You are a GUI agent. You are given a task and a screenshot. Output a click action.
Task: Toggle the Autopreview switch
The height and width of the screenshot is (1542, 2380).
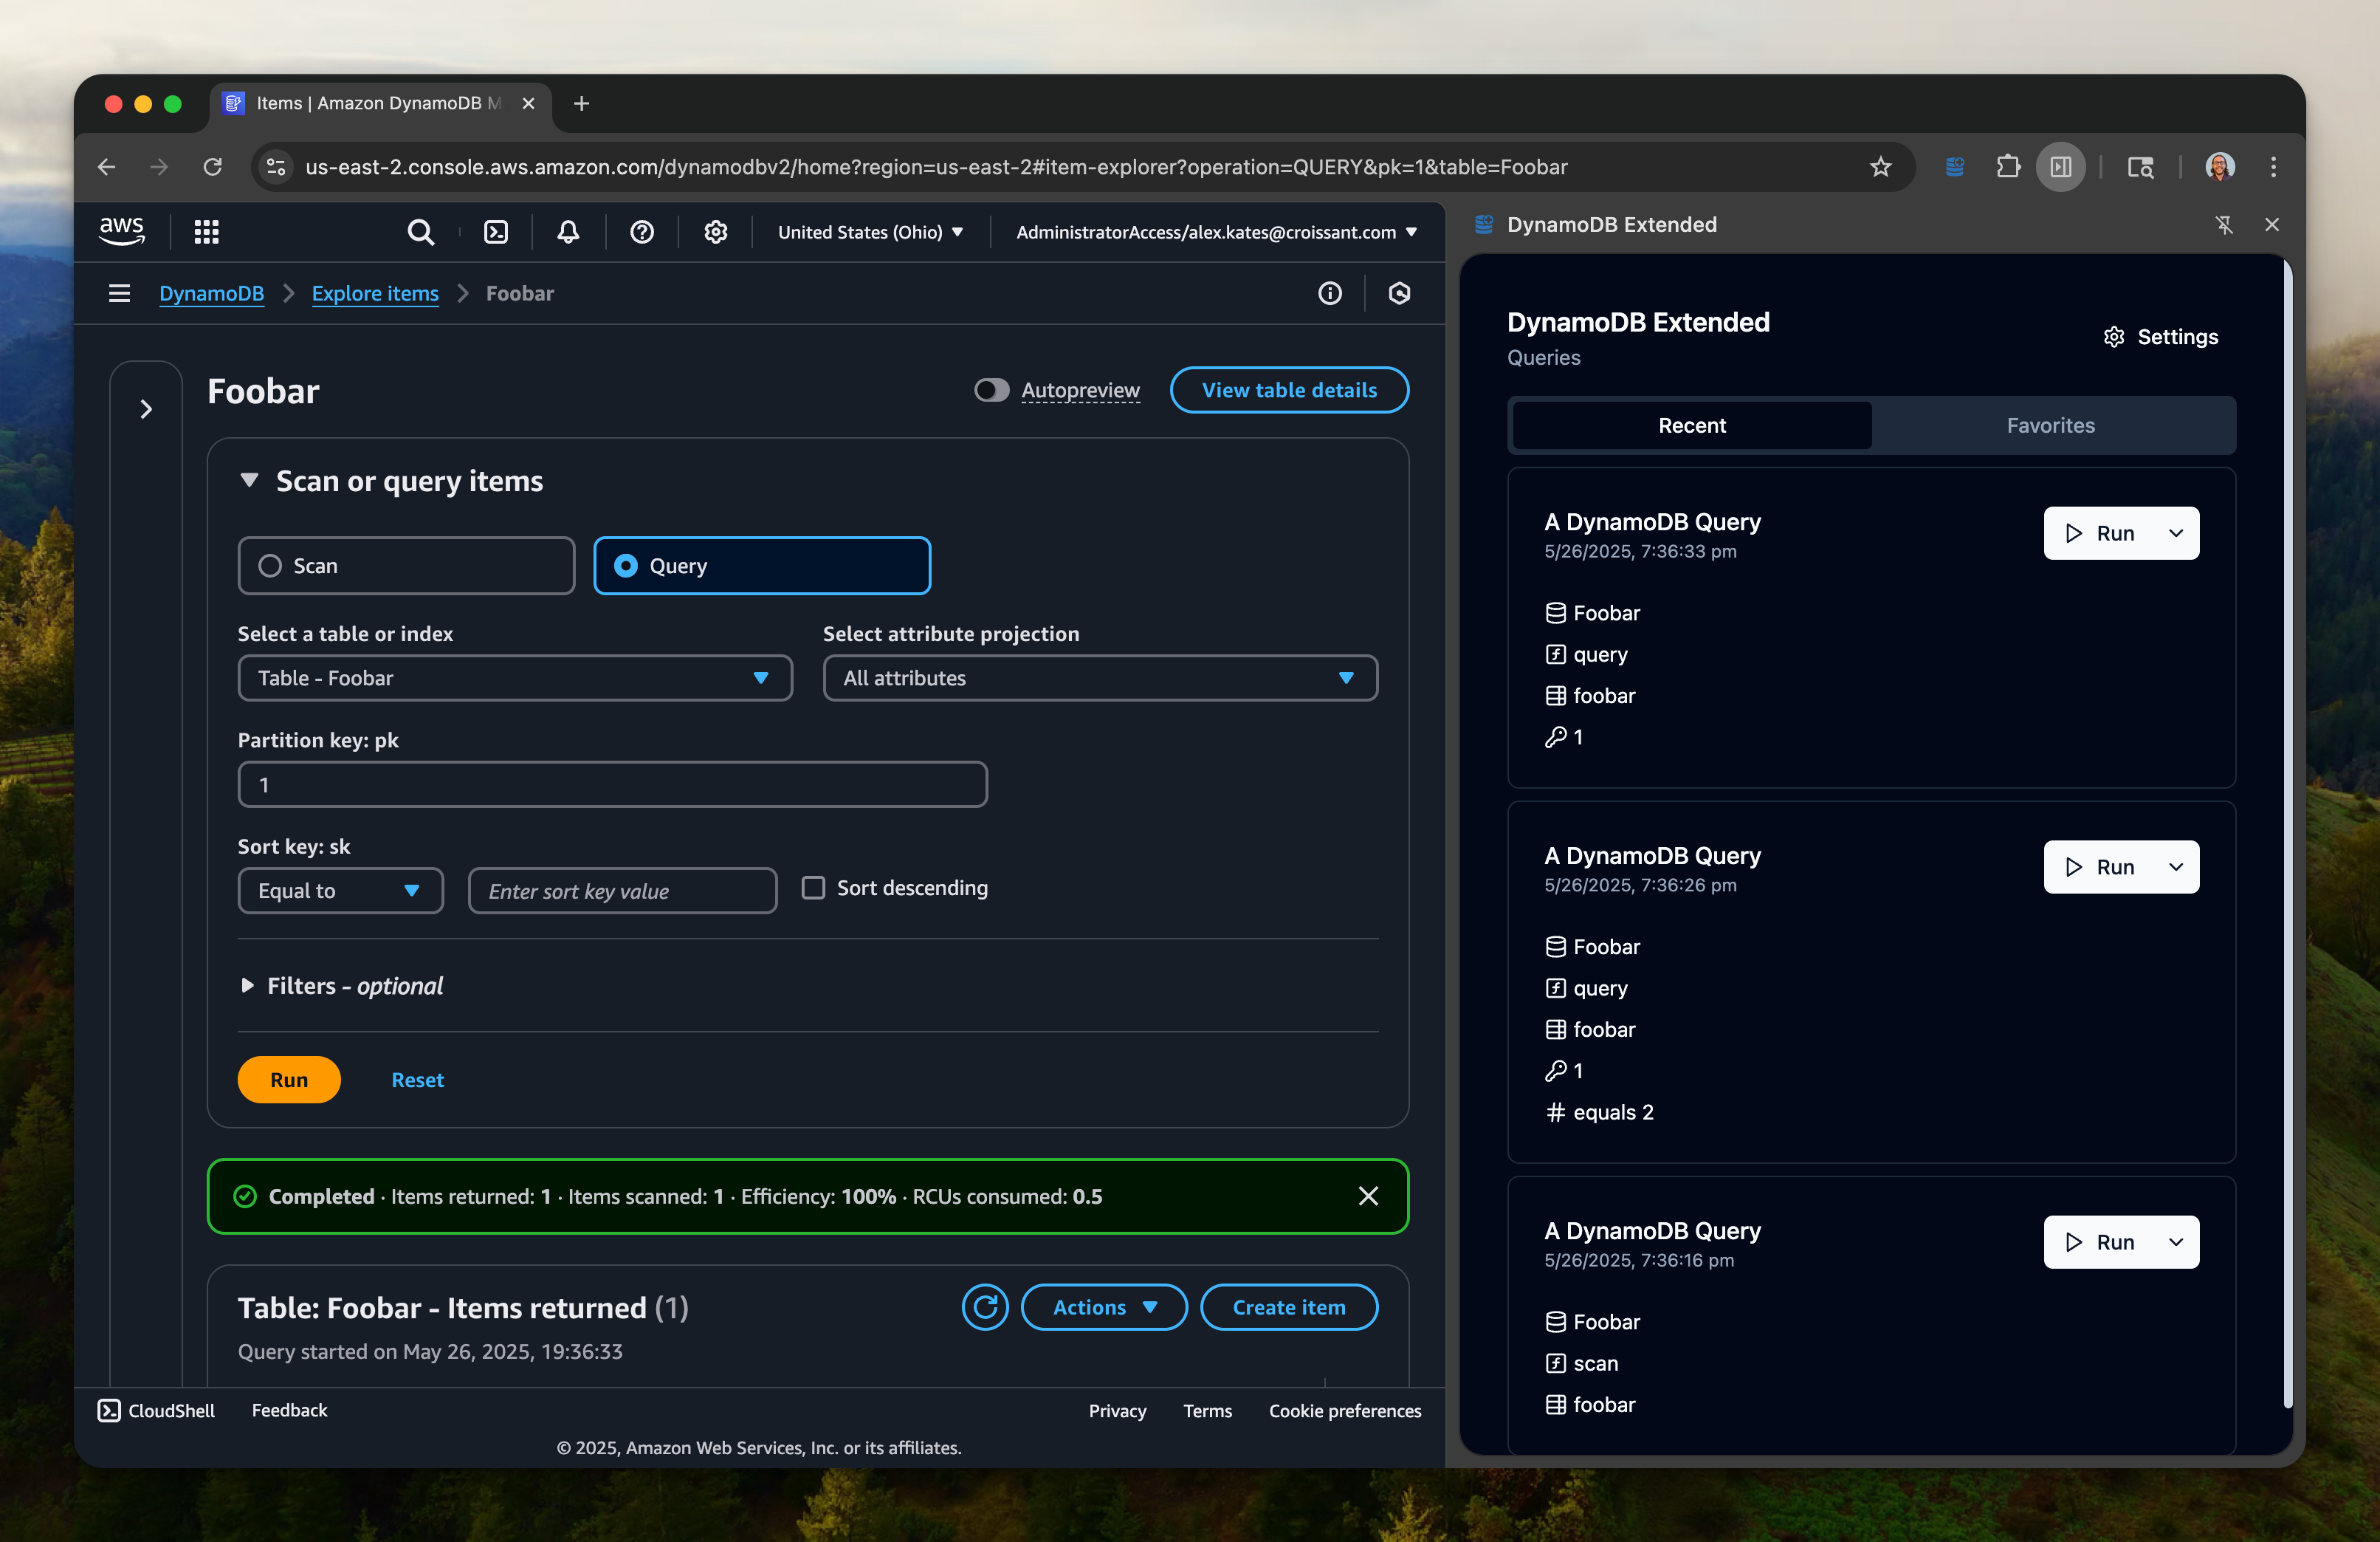click(992, 390)
